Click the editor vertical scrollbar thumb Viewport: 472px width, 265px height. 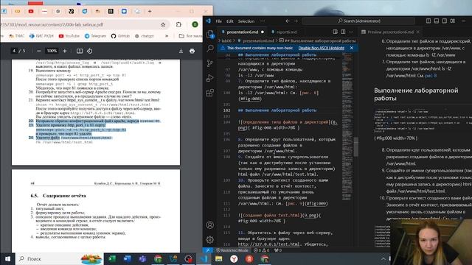355,147
